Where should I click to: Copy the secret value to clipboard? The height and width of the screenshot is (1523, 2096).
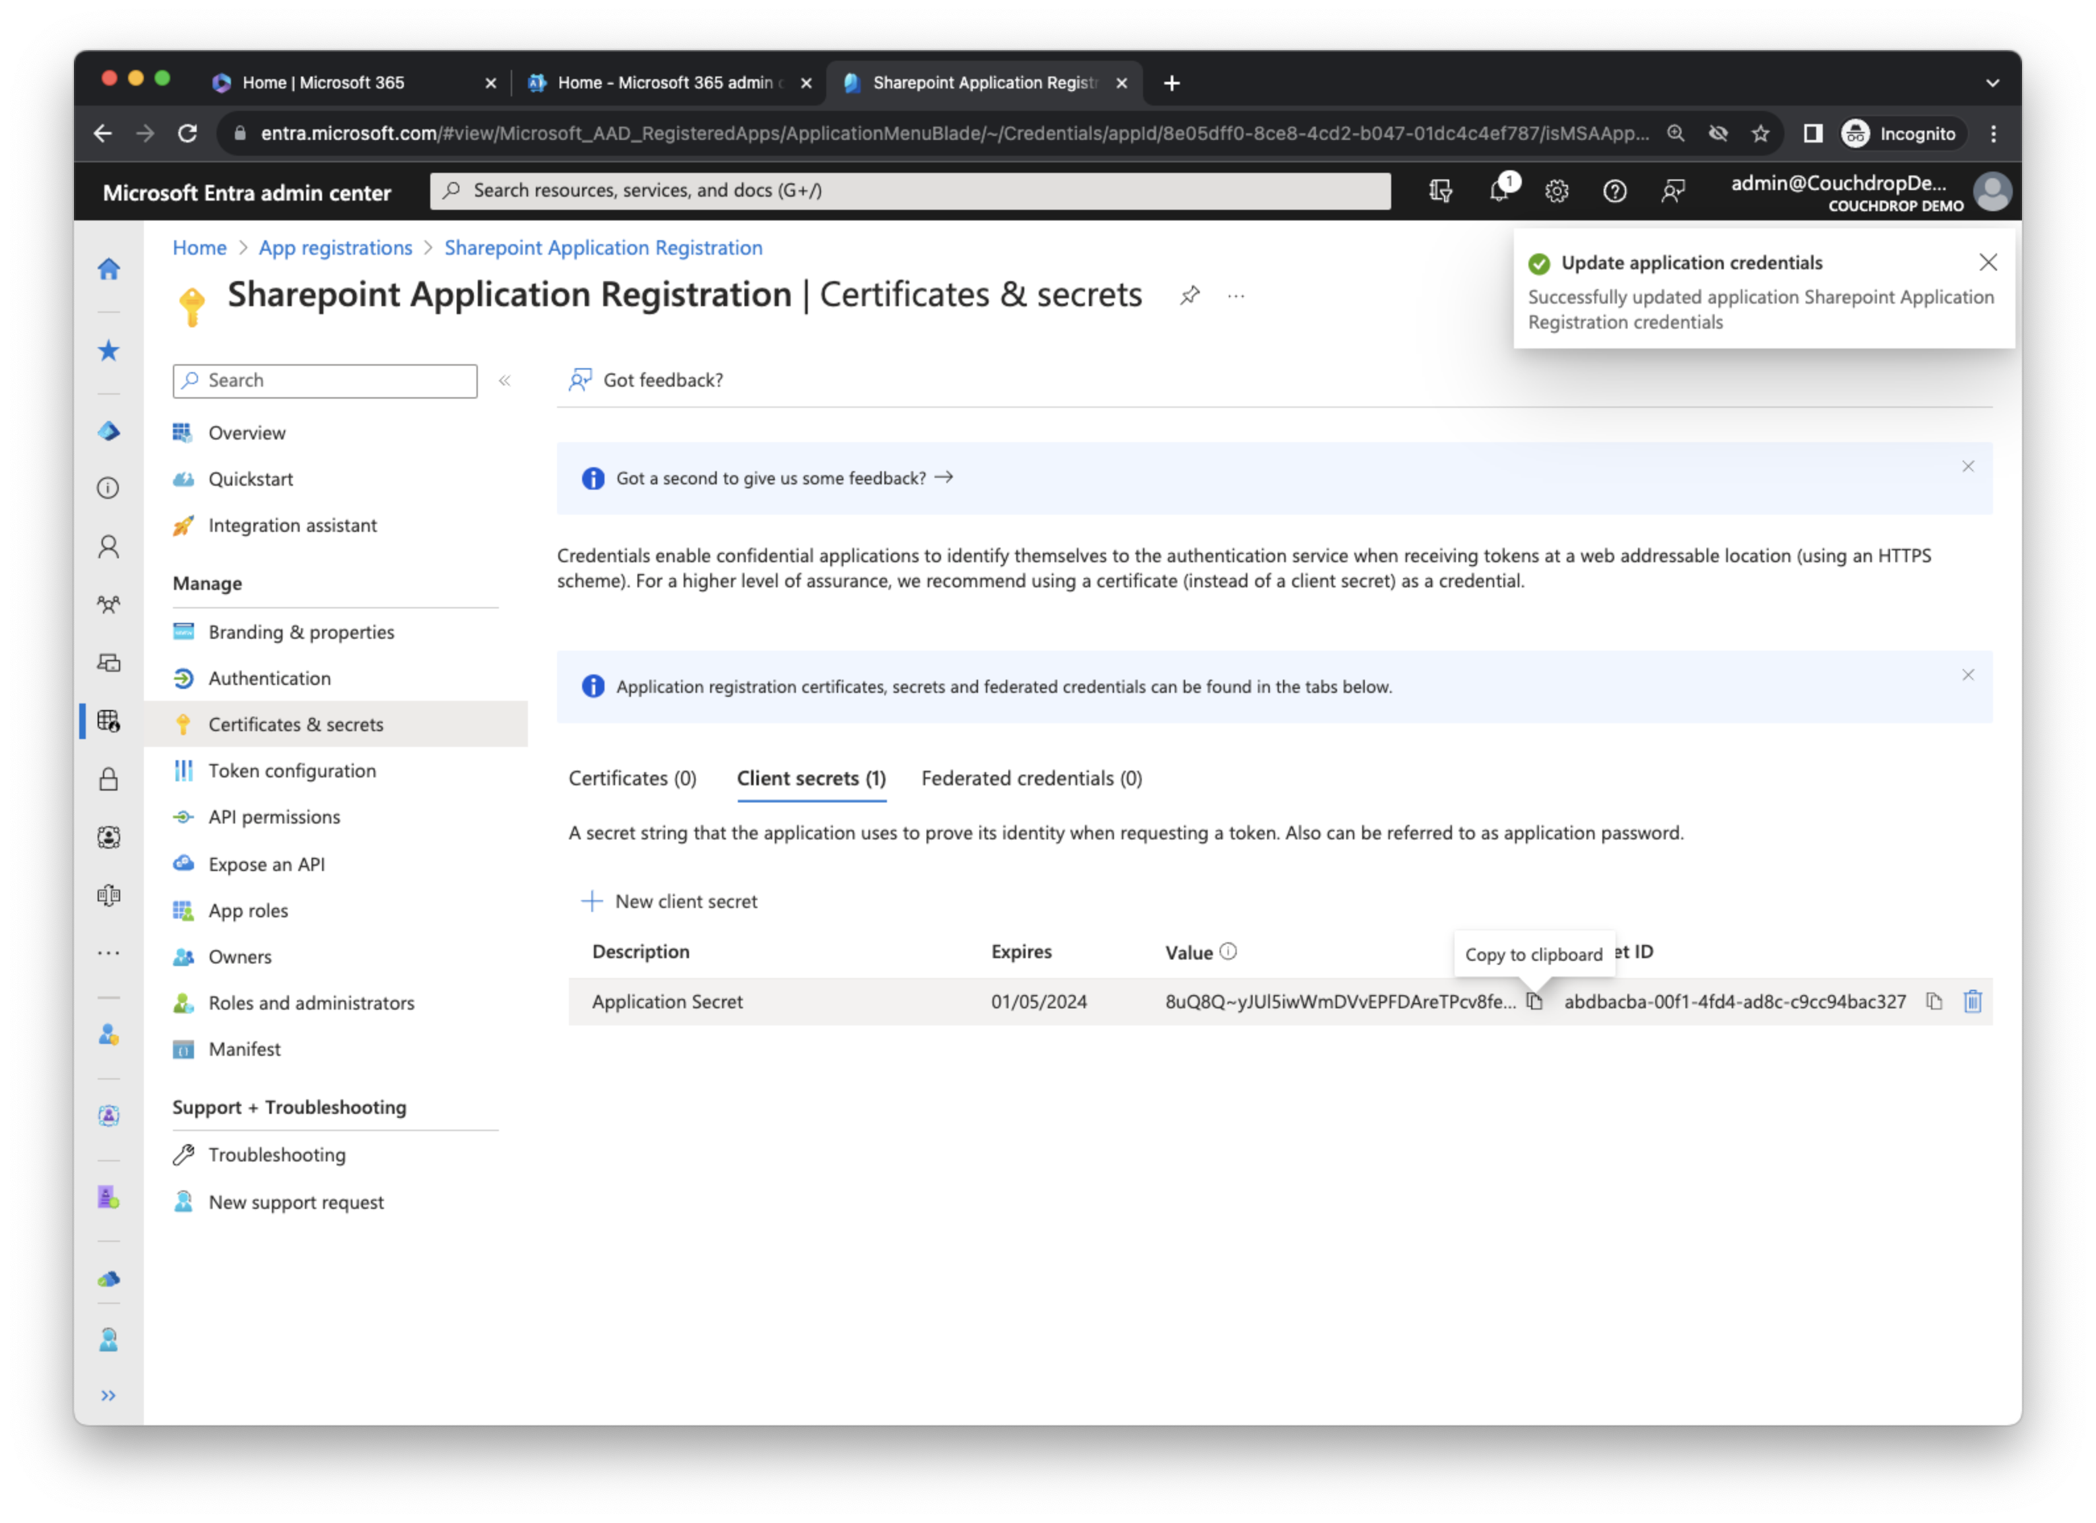(1534, 1002)
